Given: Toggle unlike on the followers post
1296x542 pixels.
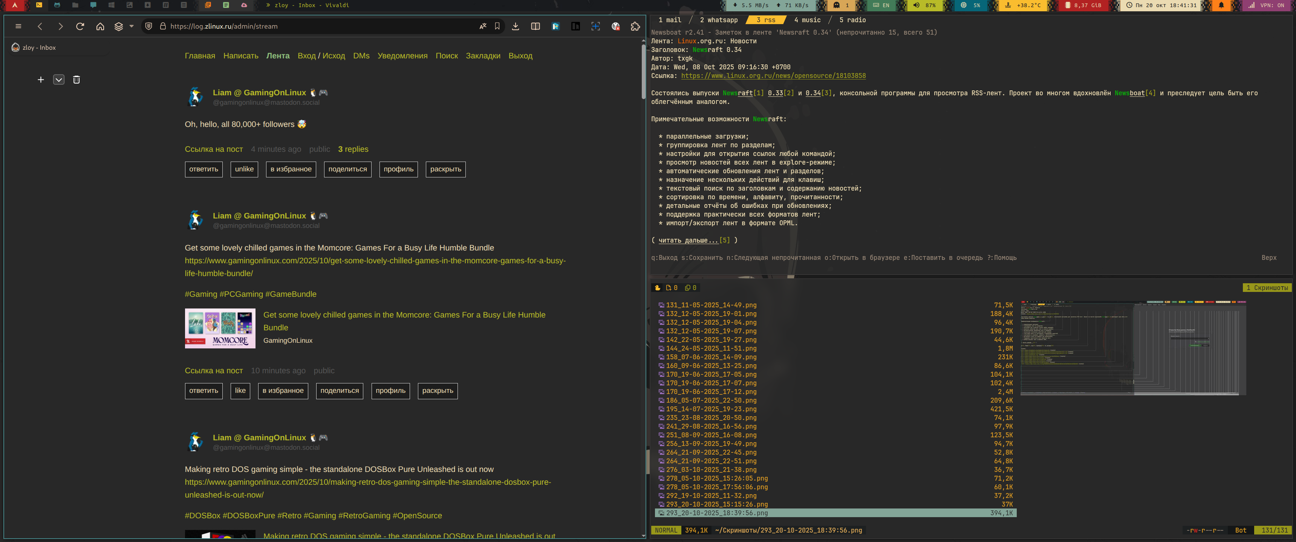Looking at the screenshot, I should (244, 169).
